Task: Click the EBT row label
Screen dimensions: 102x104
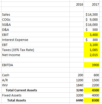Action: click(5, 45)
